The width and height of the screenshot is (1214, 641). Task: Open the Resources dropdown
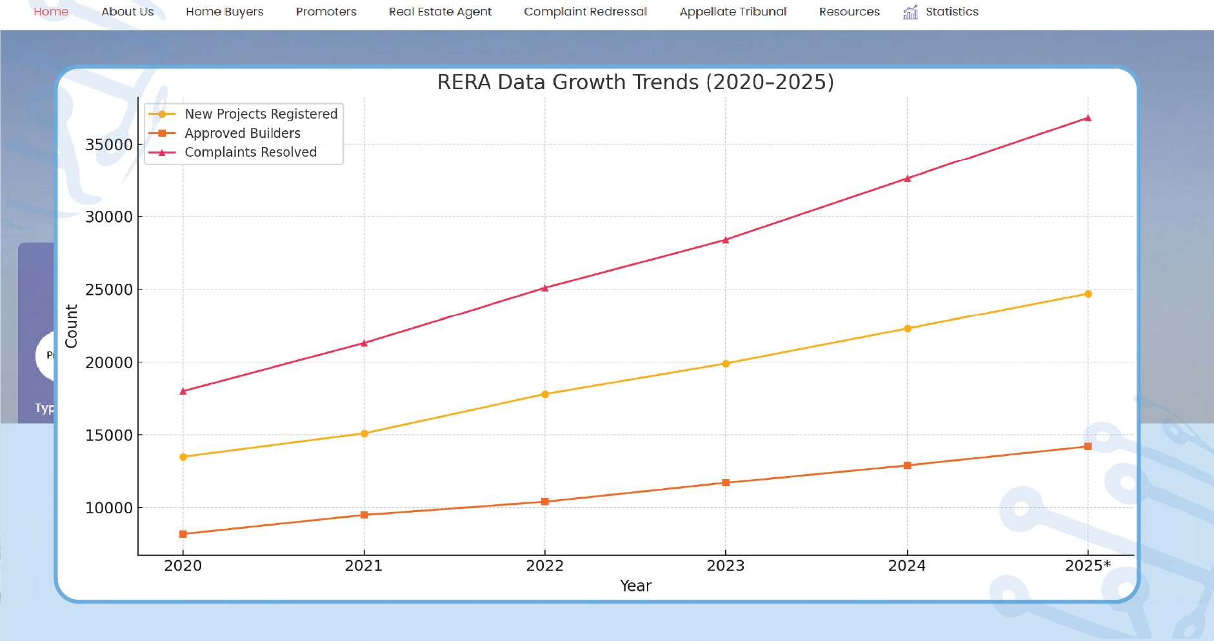coord(848,12)
